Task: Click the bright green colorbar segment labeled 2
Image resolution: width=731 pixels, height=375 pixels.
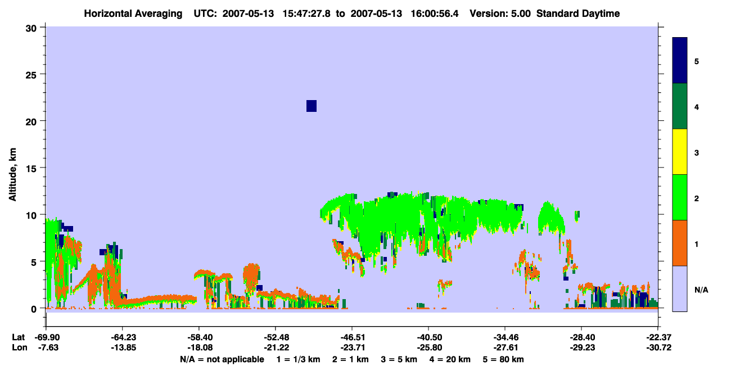Action: pyautogui.click(x=680, y=197)
